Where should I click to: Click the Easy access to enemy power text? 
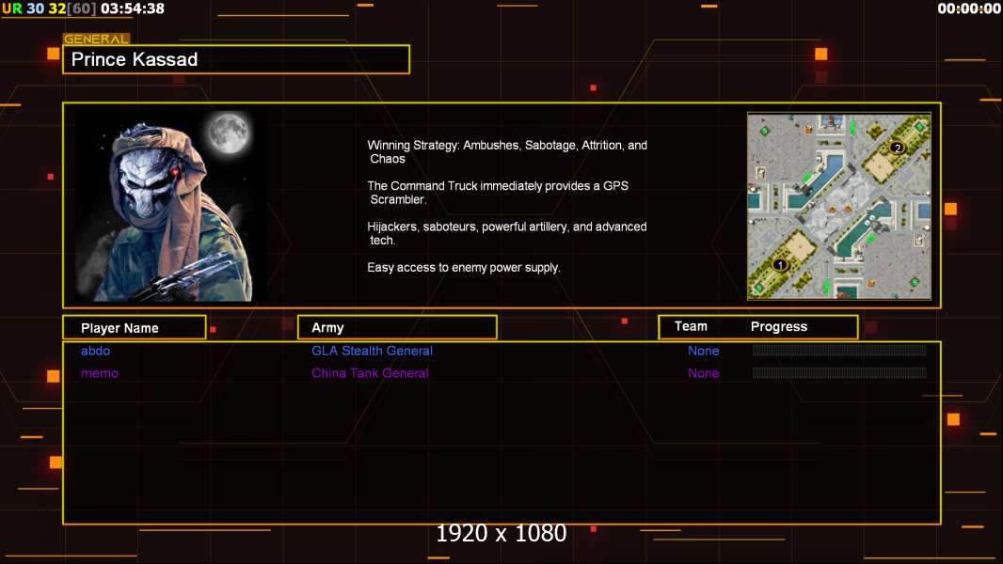(464, 268)
